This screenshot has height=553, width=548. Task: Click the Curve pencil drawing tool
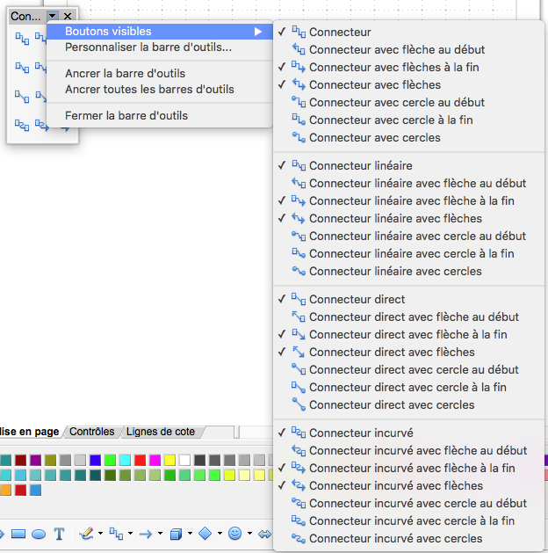(x=86, y=534)
